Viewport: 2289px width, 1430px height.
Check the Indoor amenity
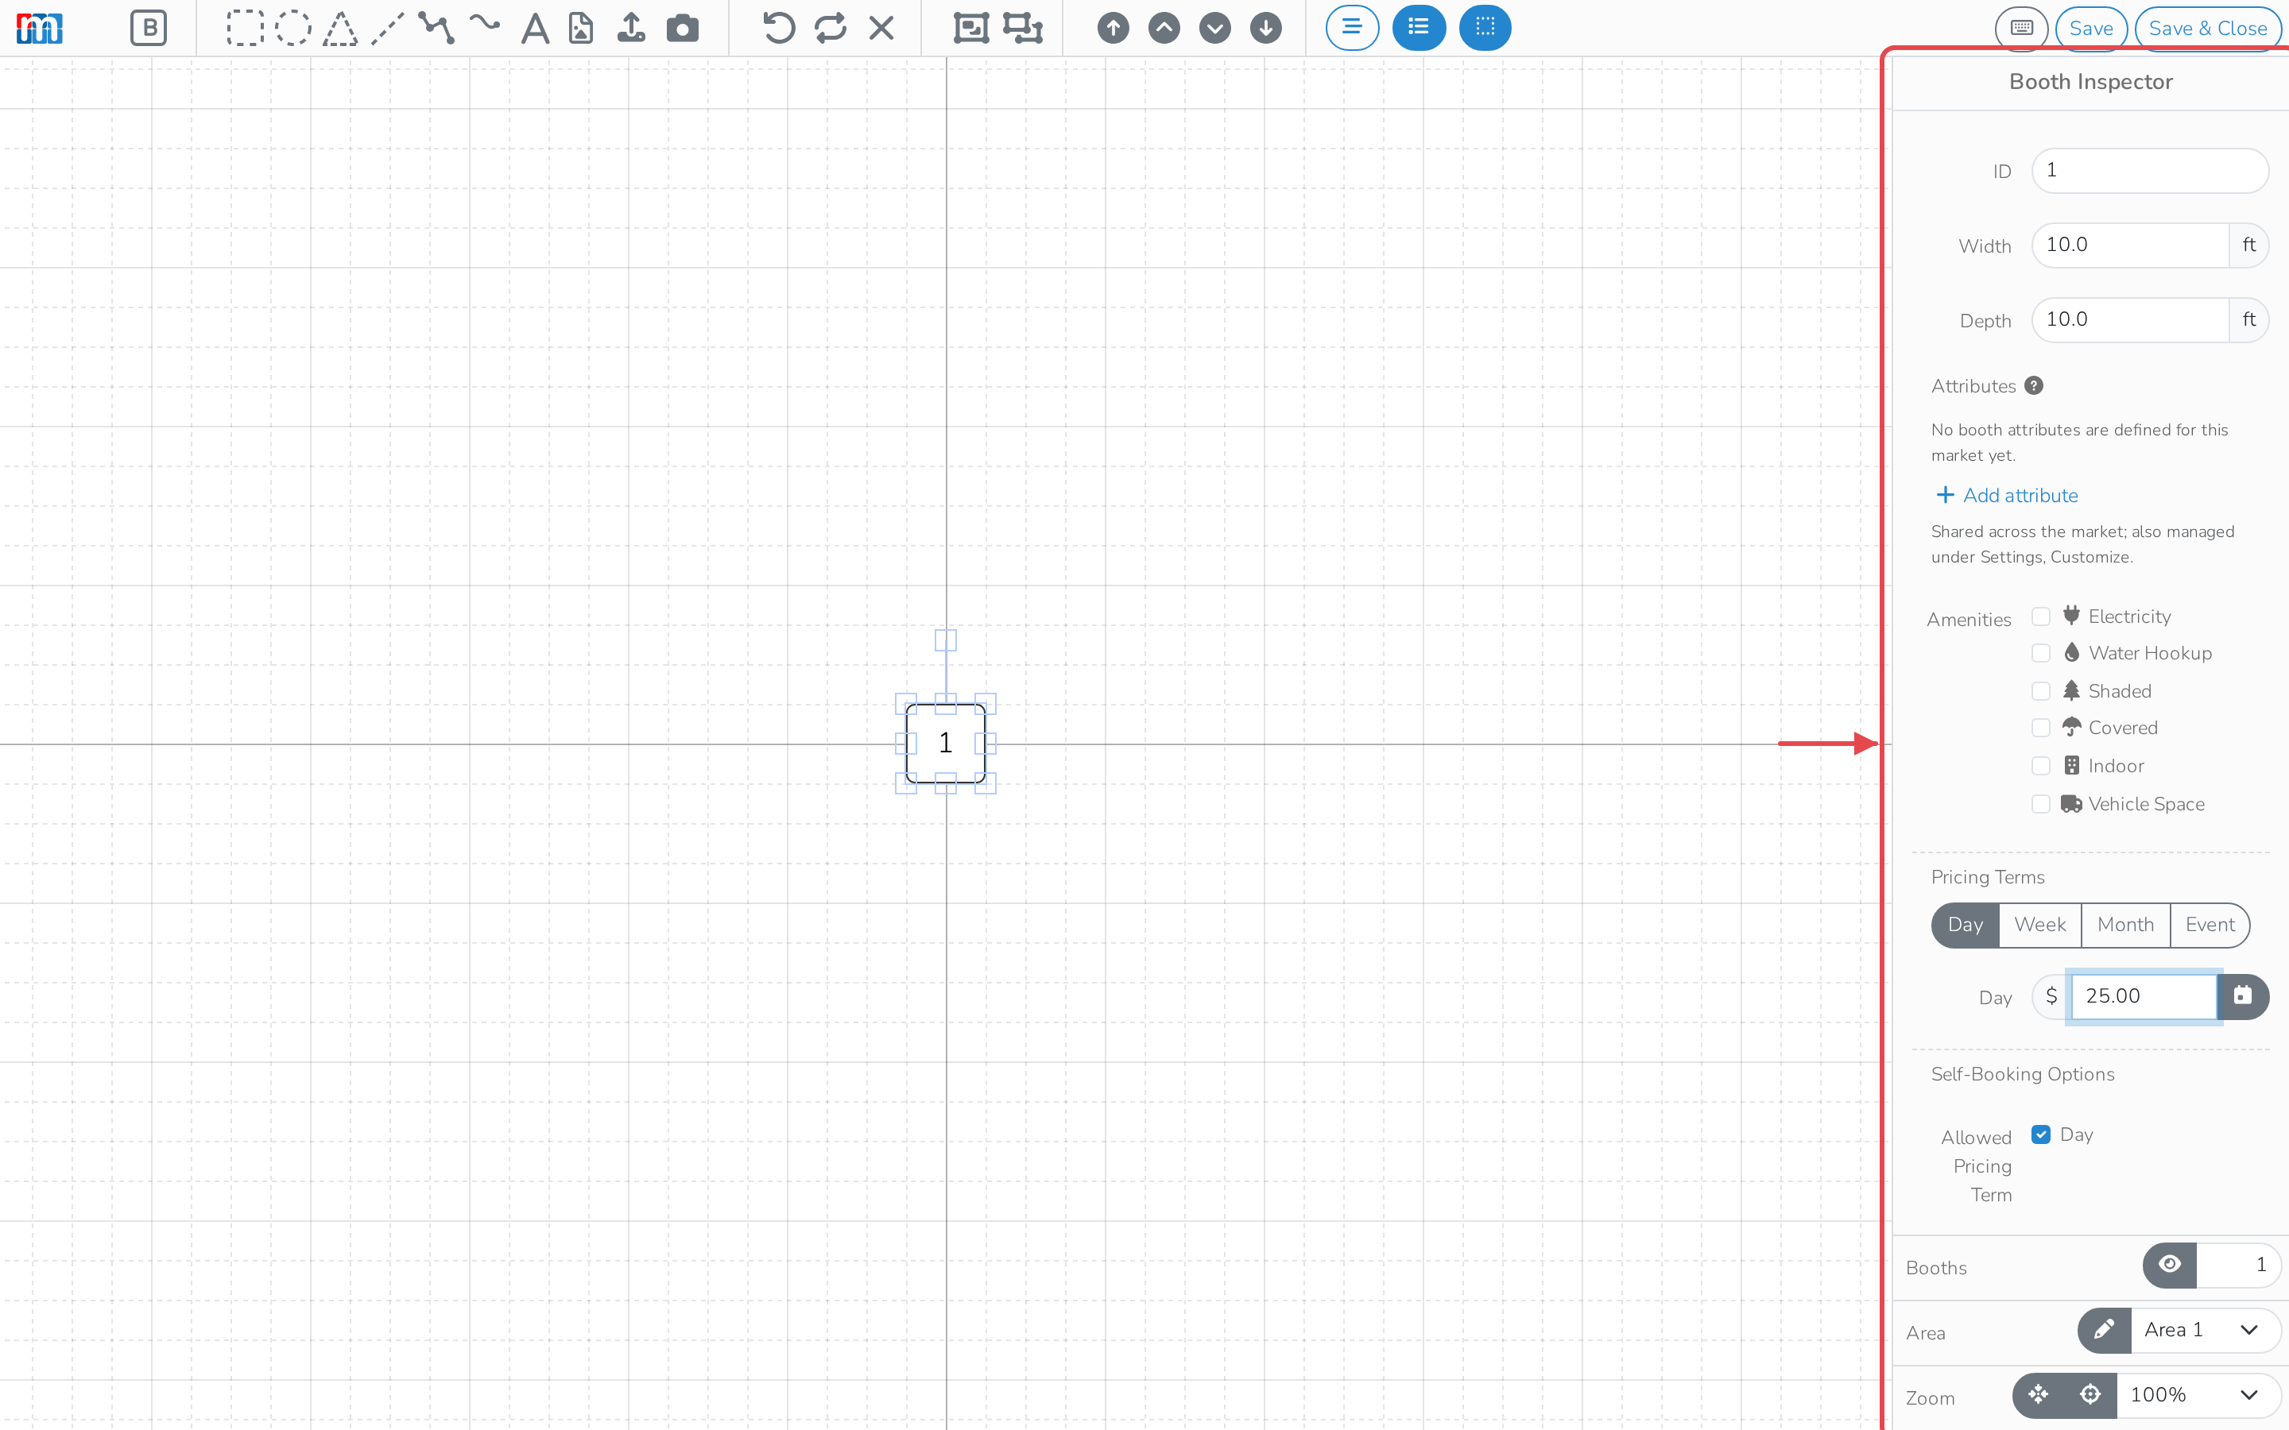tap(2041, 766)
